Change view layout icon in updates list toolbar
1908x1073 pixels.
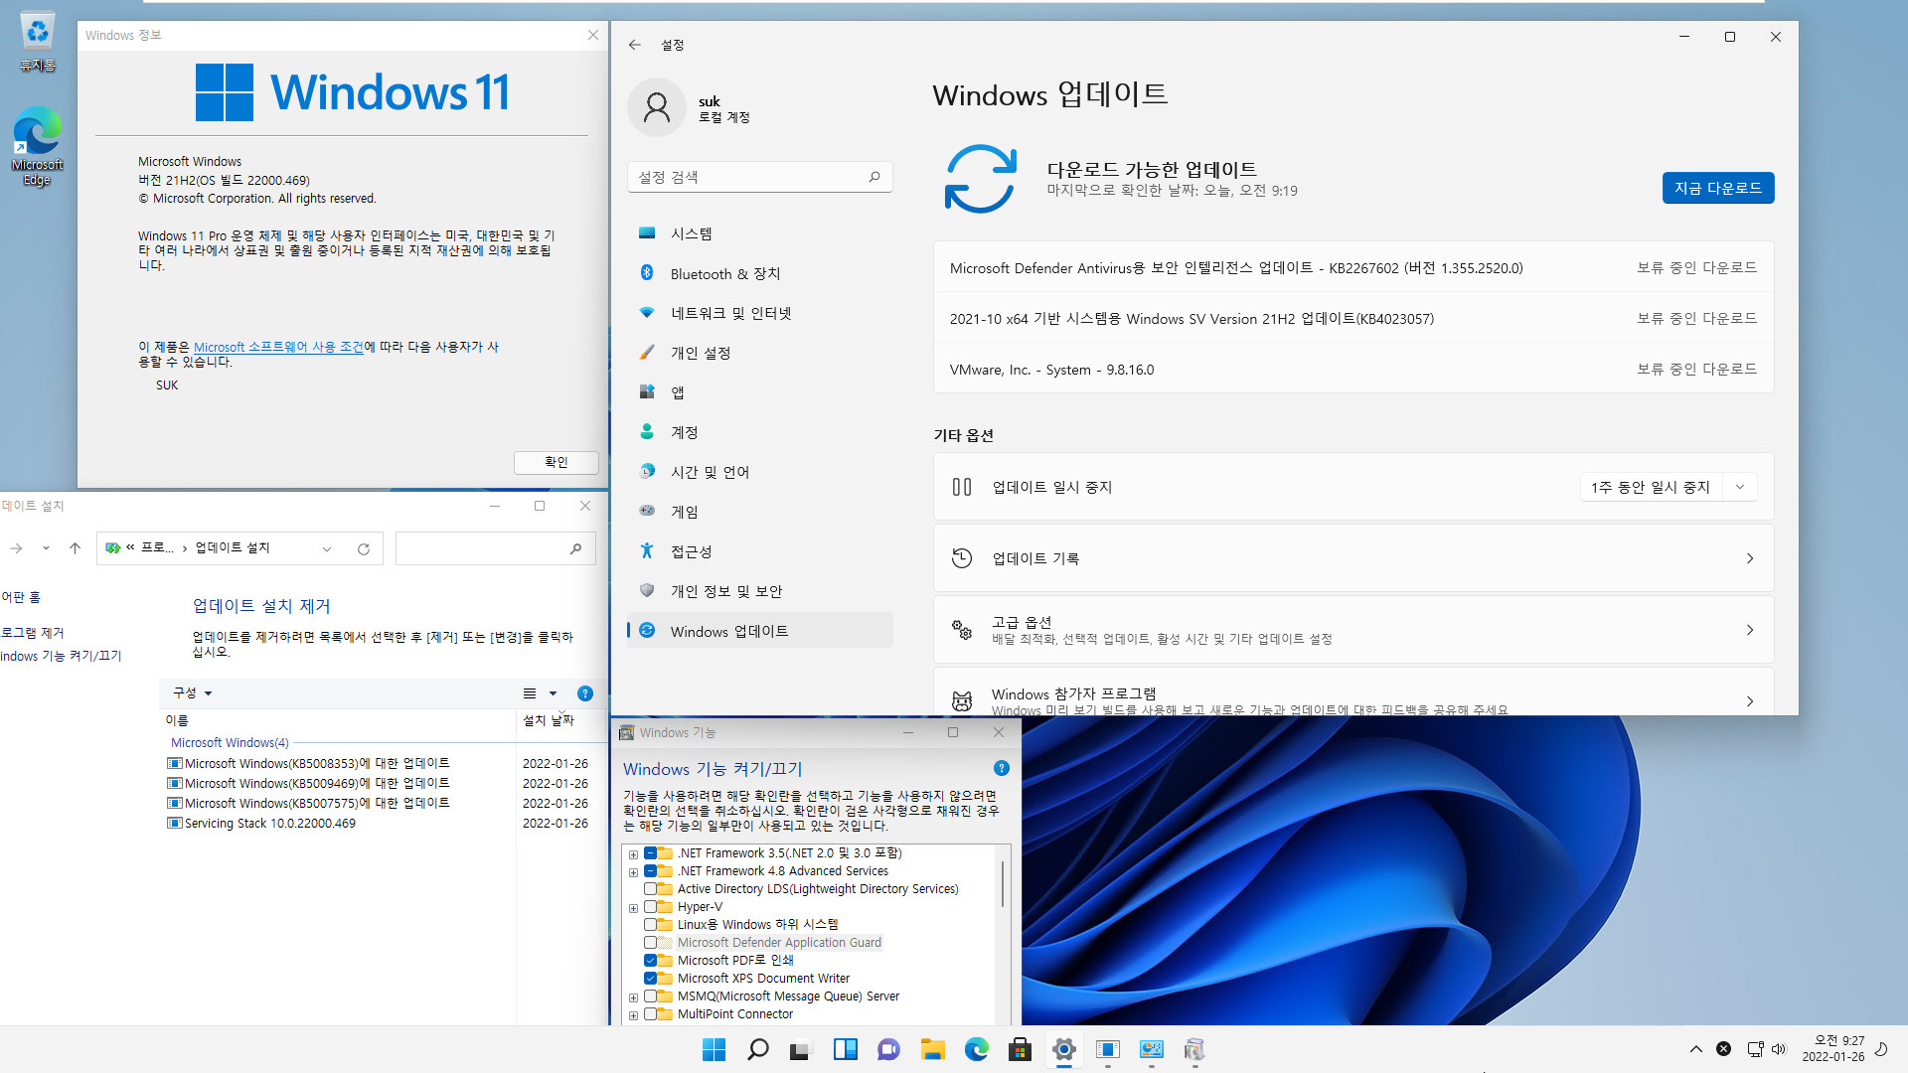(530, 693)
